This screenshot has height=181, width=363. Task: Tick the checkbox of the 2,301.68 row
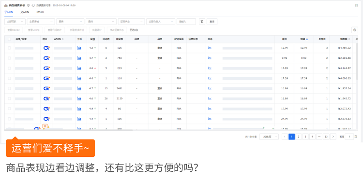pos(9,58)
